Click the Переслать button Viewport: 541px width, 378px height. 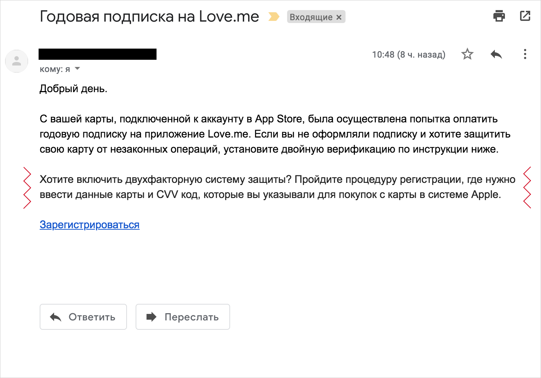click(x=183, y=317)
